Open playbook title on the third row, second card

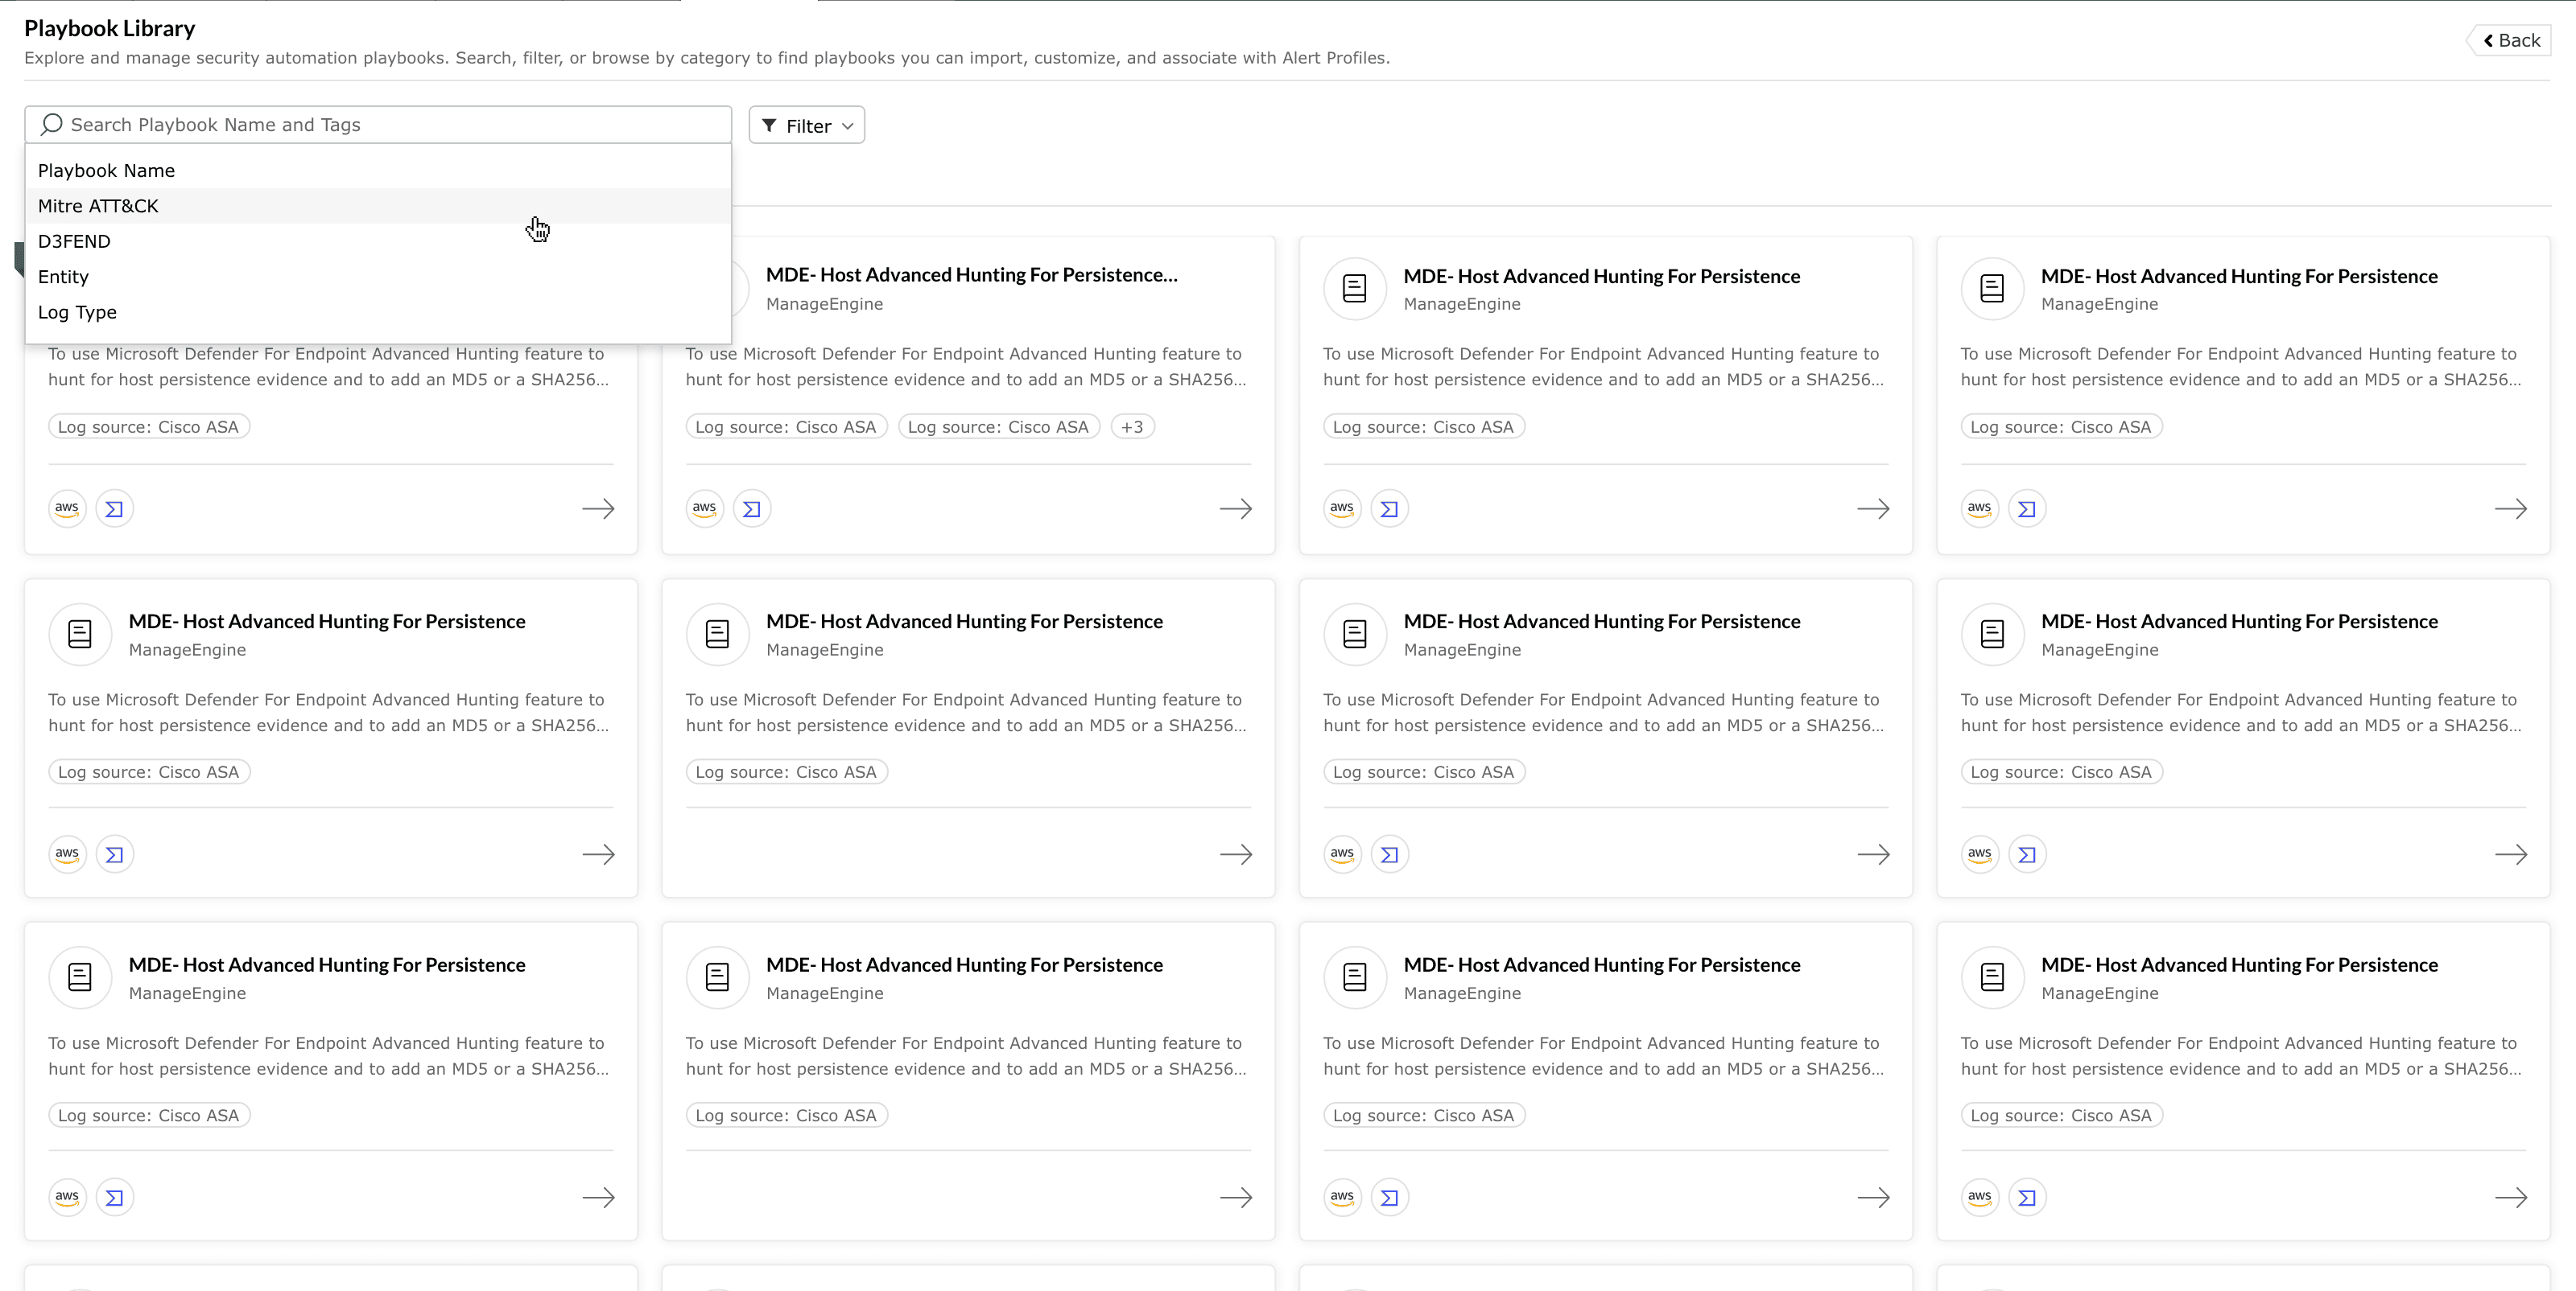coord(964,965)
